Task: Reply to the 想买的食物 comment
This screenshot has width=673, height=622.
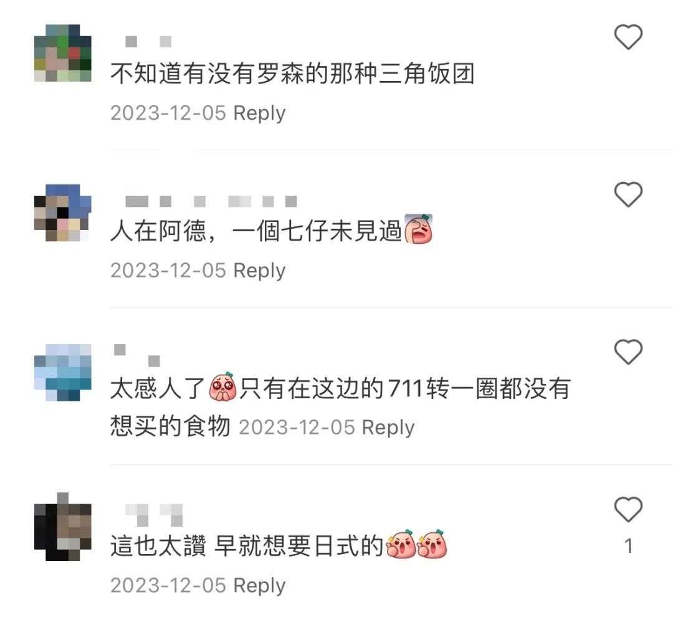Action: [388, 428]
